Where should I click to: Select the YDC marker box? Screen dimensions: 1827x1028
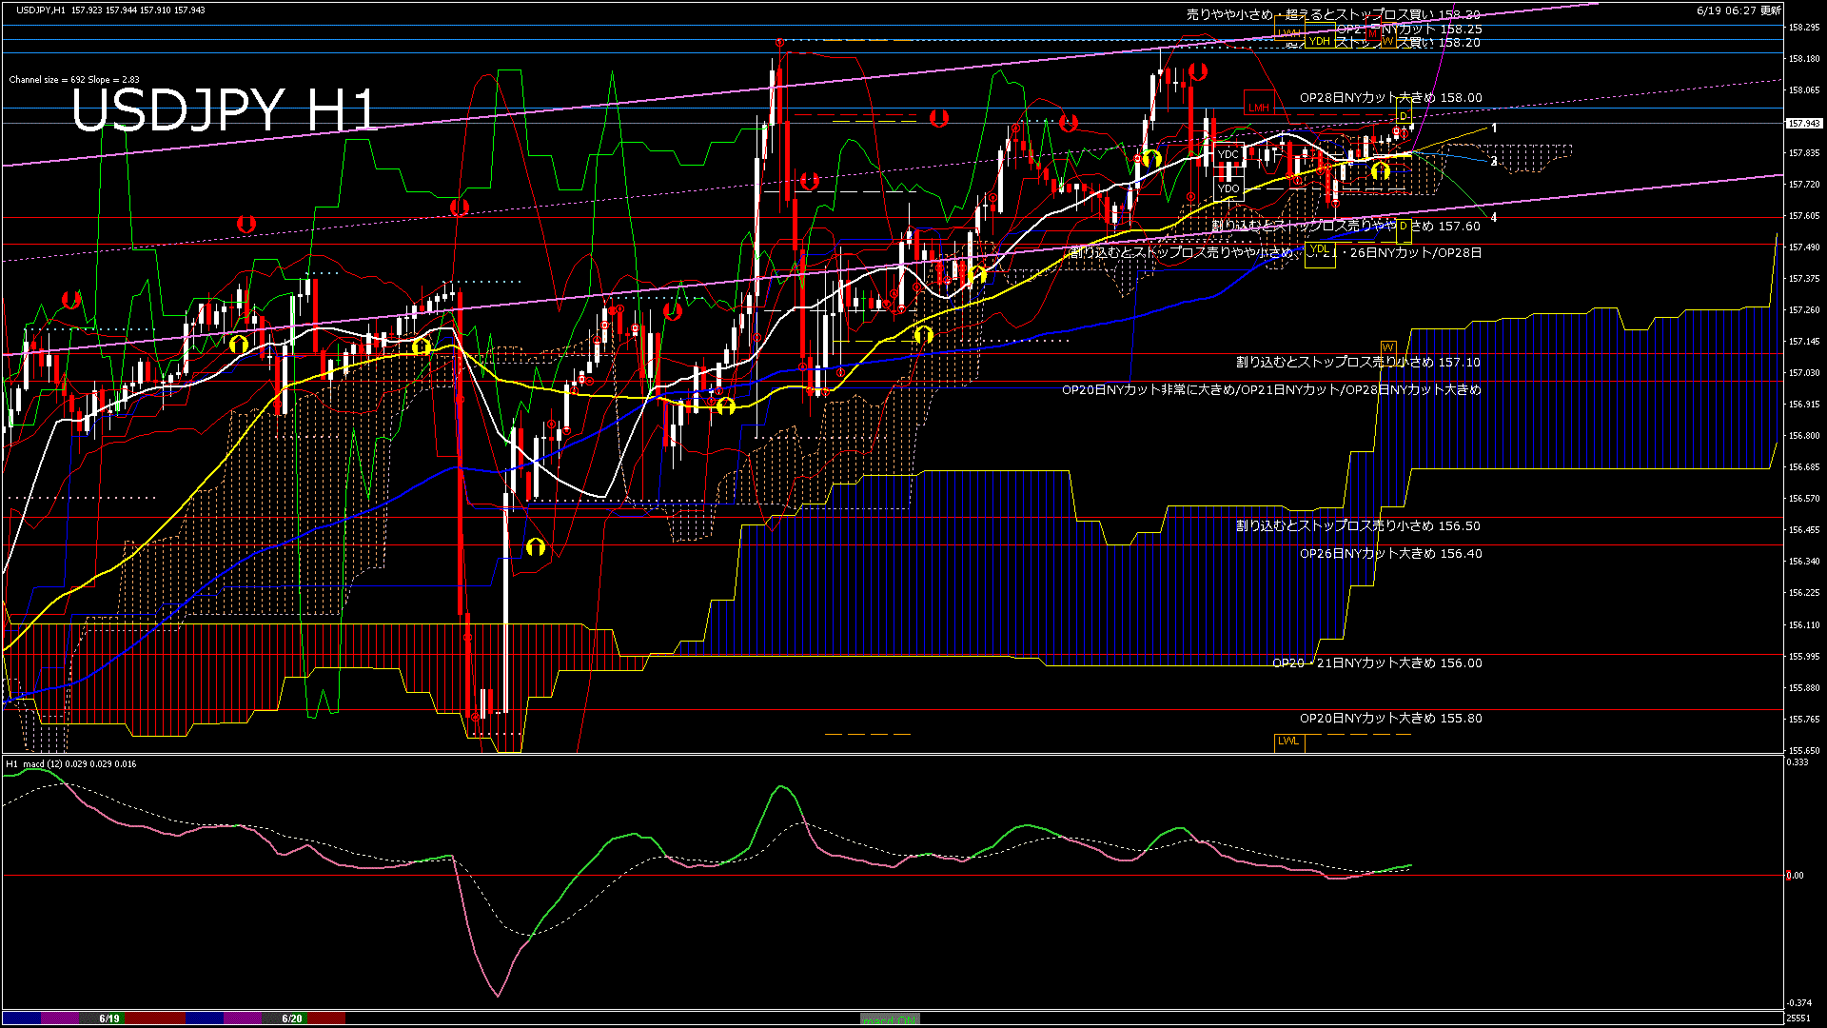point(1228,154)
